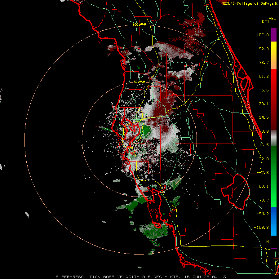Click the lake outlined in red in southeast
This screenshot has width=279, height=279.
pos(235,192)
